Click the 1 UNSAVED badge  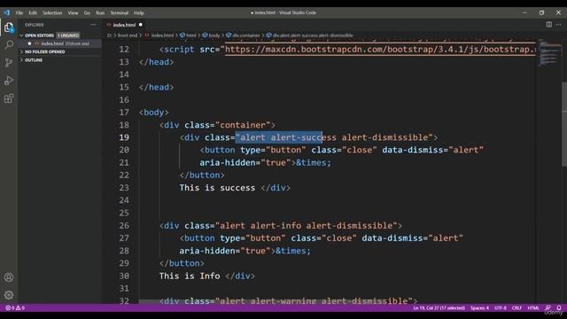click(x=68, y=35)
